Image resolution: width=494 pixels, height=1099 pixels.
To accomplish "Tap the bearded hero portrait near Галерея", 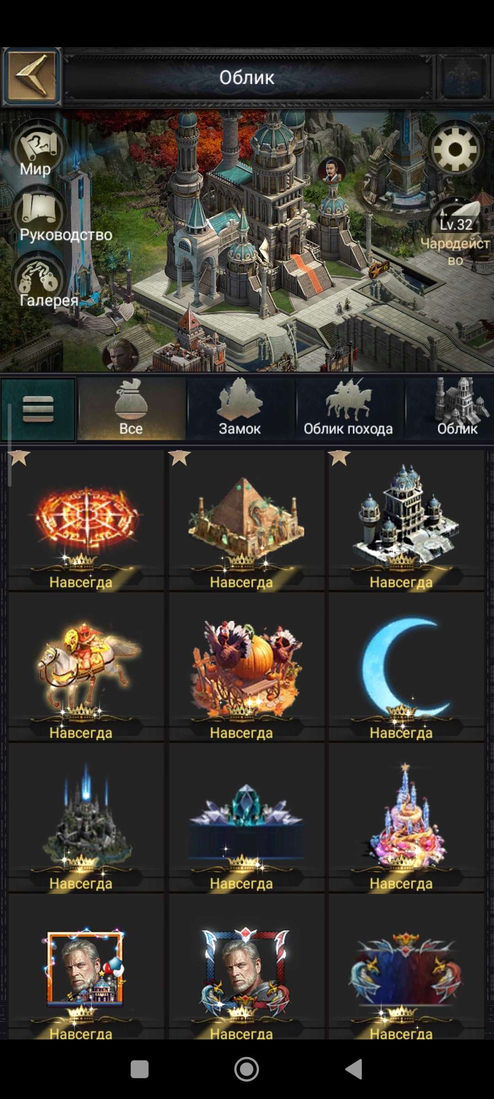I will (x=120, y=355).
